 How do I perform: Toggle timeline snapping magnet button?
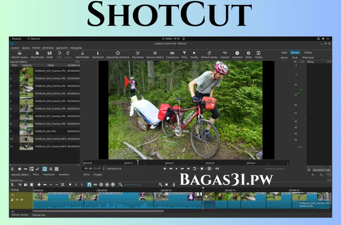[89, 184]
